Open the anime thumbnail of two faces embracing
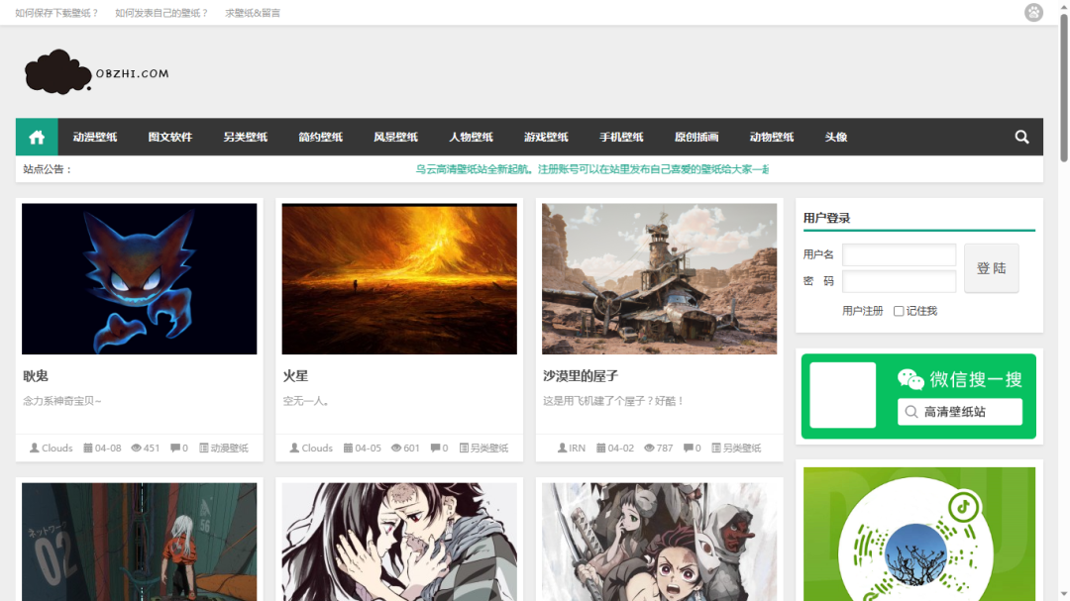This screenshot has height=601, width=1070. pyautogui.click(x=399, y=543)
